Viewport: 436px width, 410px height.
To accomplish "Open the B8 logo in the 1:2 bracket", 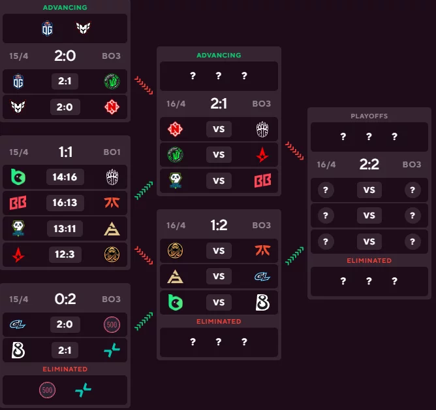I will click(262, 303).
